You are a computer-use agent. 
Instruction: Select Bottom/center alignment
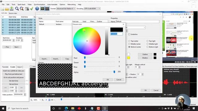tap(129, 47)
